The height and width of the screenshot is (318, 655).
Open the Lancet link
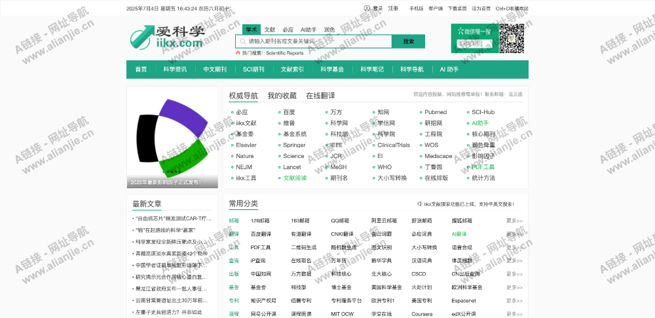click(x=291, y=167)
